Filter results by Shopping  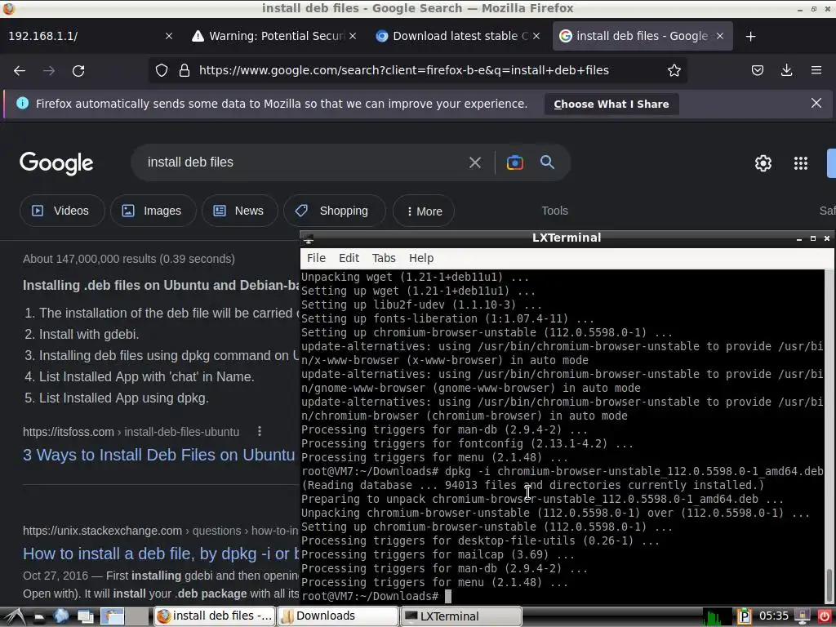coord(334,211)
